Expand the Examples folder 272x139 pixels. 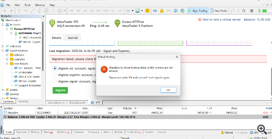click(x=7, y=60)
